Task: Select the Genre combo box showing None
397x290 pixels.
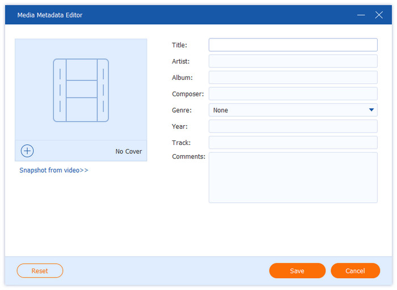Action: (x=286, y=110)
